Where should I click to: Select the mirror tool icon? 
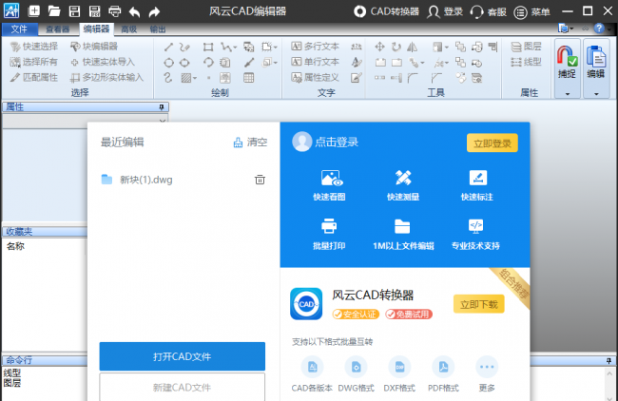413,47
